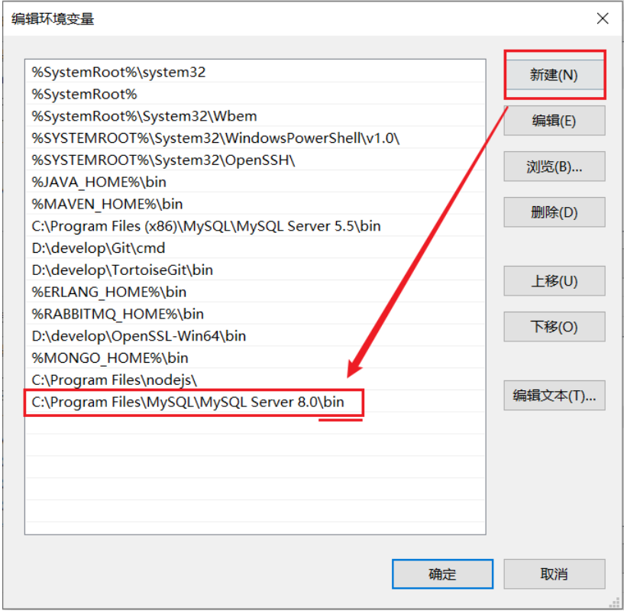Click the 编辑(E) button

554,121
